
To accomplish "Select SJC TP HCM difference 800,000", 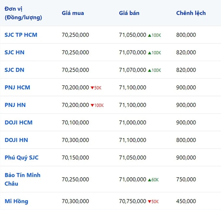I will [x=186, y=35].
